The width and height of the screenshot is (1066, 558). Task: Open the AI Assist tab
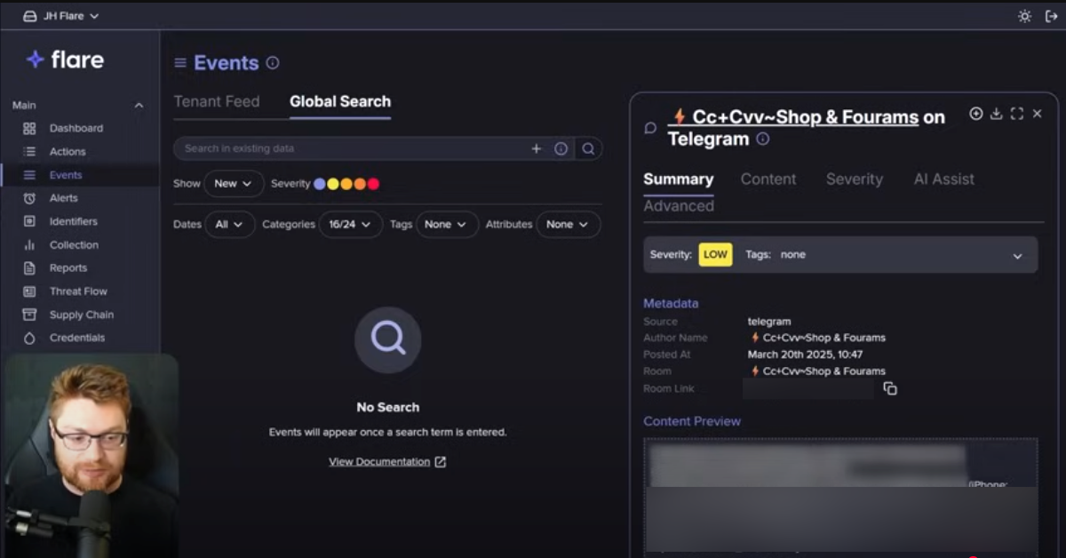(943, 179)
